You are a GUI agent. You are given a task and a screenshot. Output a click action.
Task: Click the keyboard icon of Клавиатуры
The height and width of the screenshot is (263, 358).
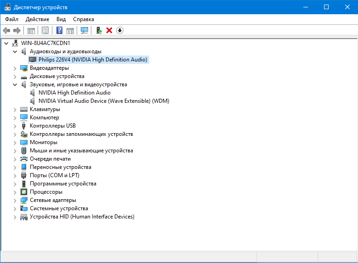tap(24, 109)
